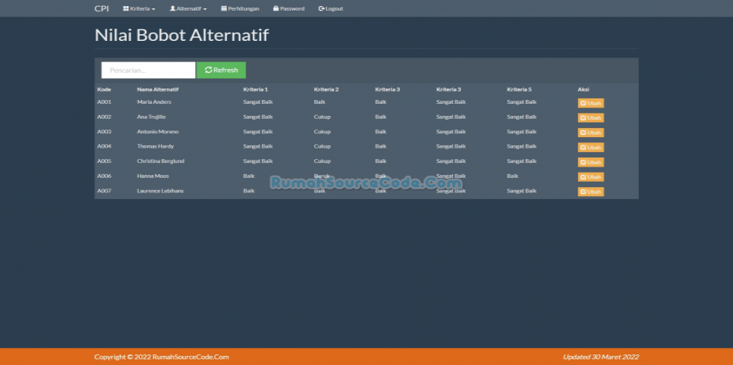733x365 pixels.
Task: Click Ubah for Antonio Moreno
Action: (x=591, y=133)
